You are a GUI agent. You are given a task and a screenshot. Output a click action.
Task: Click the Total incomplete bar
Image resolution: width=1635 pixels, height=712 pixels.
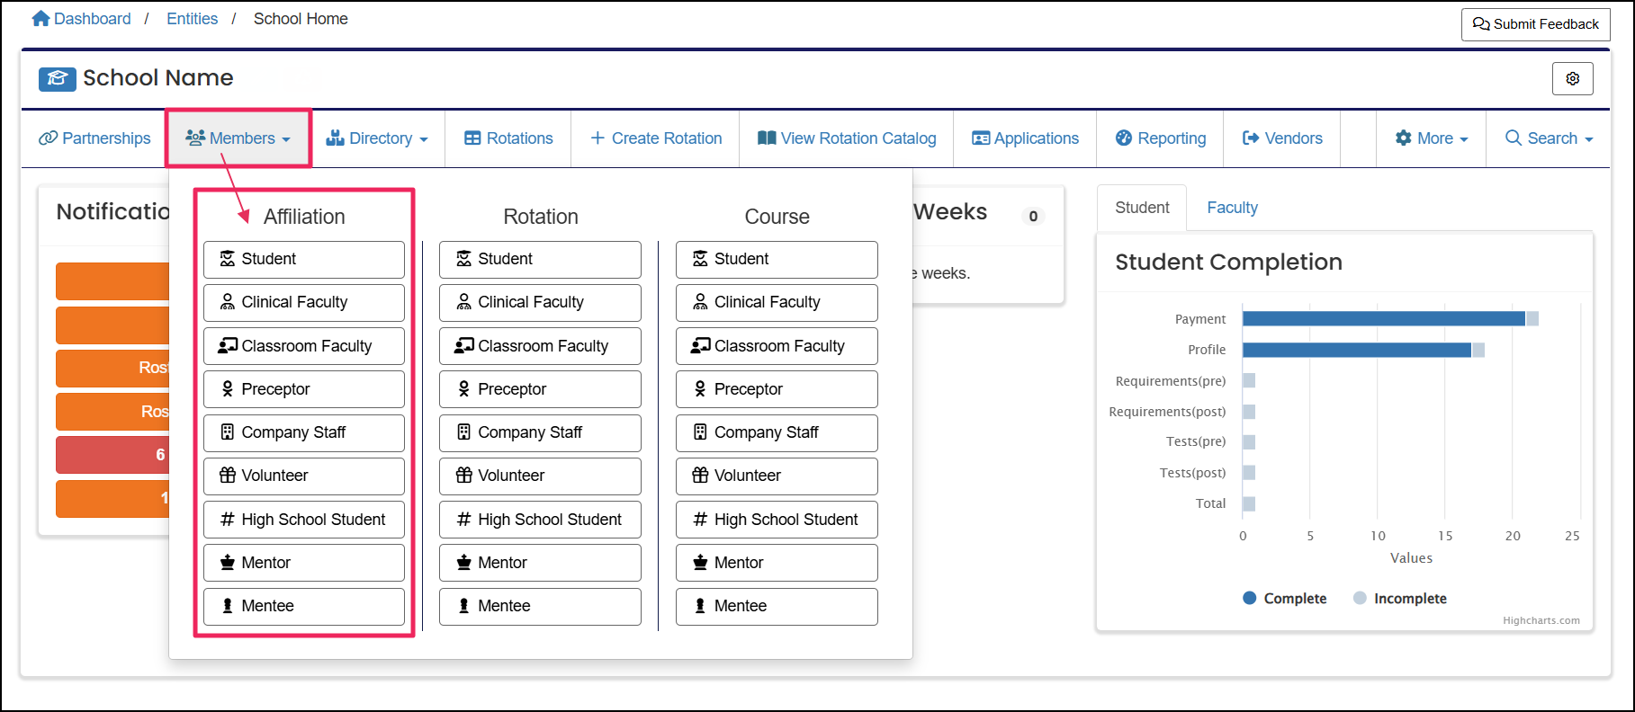coord(1249,503)
